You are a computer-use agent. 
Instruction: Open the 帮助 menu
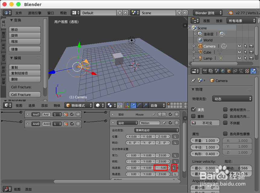(63, 13)
